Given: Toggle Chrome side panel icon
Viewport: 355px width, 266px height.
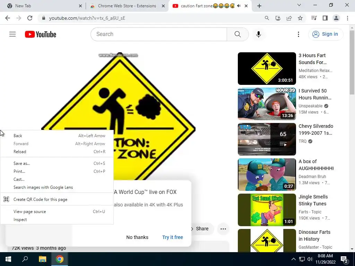Looking at the screenshot, I should pos(325,18).
